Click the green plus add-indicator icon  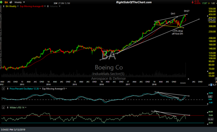(x=1, y=2)
